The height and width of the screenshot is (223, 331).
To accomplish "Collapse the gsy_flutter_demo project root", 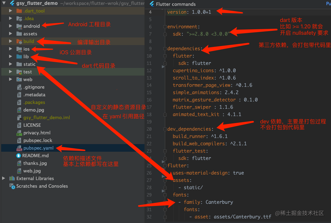I will pyautogui.click(x=4, y=3).
